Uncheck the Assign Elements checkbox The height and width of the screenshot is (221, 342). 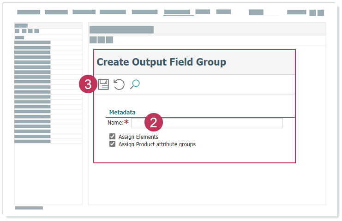[x=112, y=137]
